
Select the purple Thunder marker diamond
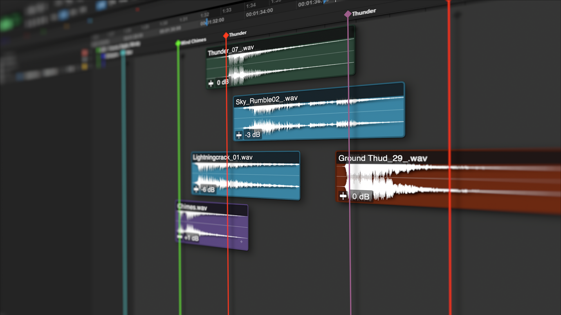tap(348, 14)
